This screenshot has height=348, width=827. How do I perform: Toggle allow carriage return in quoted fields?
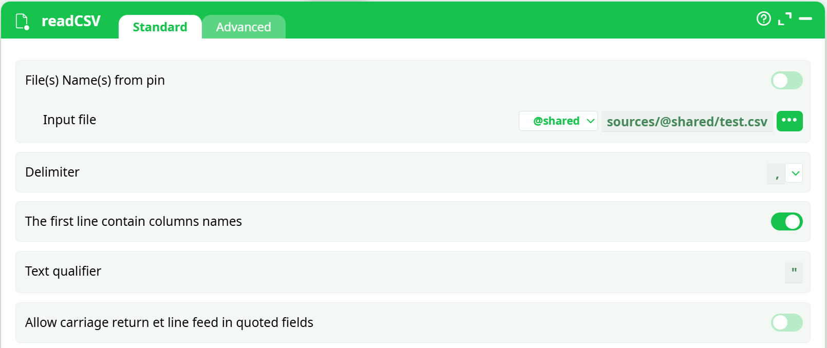(x=786, y=323)
